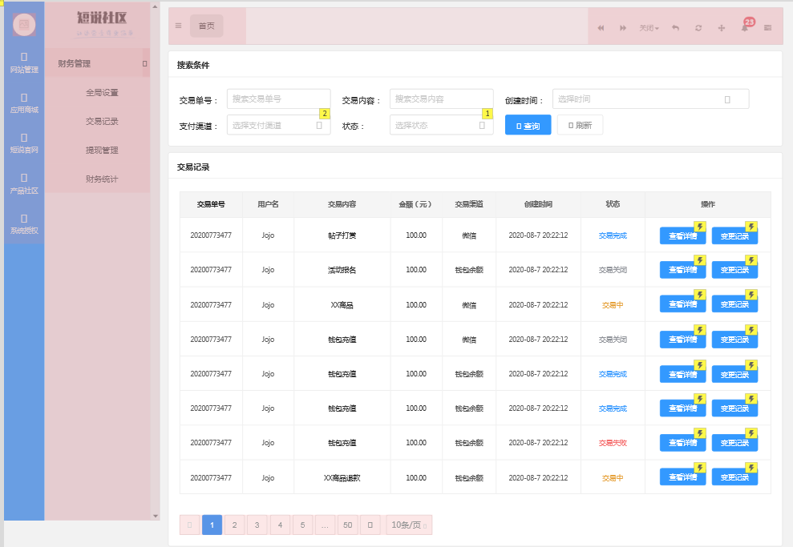The height and width of the screenshot is (547, 793).
Task: Click the fullscreen cross-arrows icon
Action: pyautogui.click(x=722, y=28)
